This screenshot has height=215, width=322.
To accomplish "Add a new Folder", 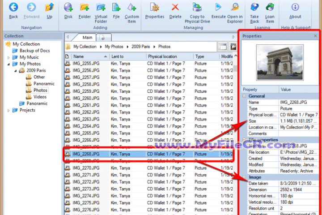I will click(85, 7).
